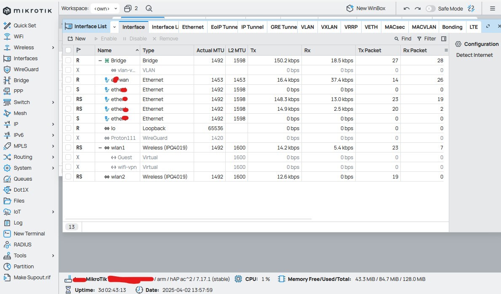Image resolution: width=501 pixels, height=294 pixels.
Task: Click the Configuration panel heading
Action: [x=477, y=44]
